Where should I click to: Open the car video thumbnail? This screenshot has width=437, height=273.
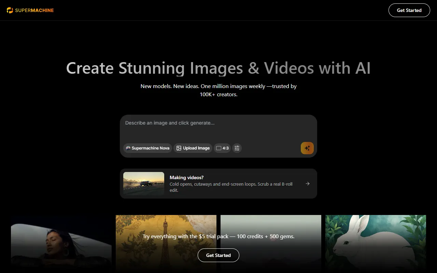[144, 184]
